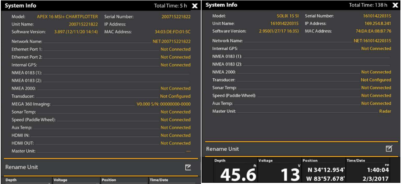Viewport: 402px width, 184px height.
Task: Select the Ethernet Port 2 row
Action: coord(101,57)
